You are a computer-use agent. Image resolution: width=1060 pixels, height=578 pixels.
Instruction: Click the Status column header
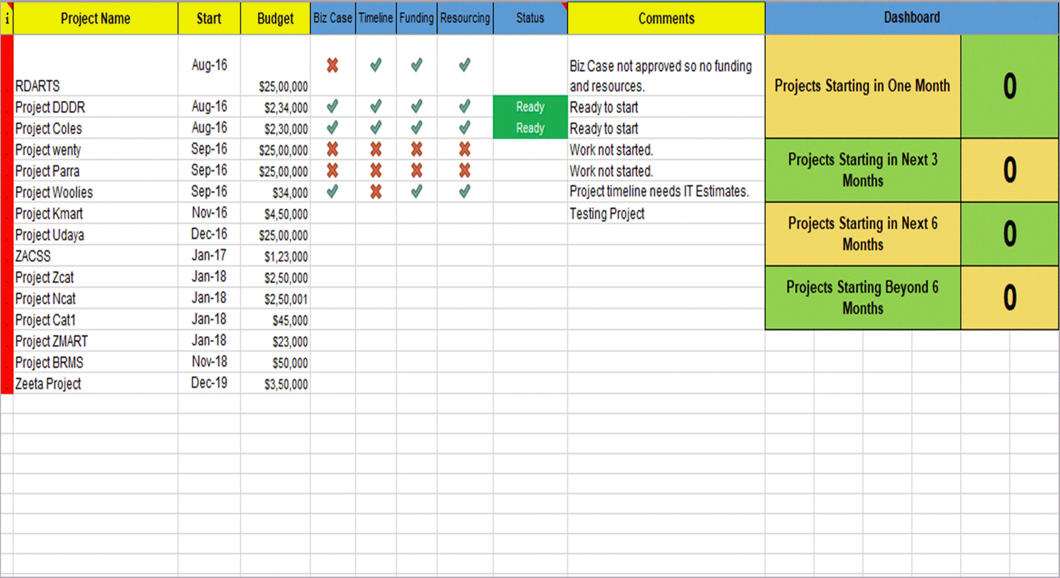(x=530, y=19)
